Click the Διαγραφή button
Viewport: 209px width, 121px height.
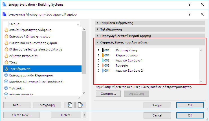tap(47, 105)
